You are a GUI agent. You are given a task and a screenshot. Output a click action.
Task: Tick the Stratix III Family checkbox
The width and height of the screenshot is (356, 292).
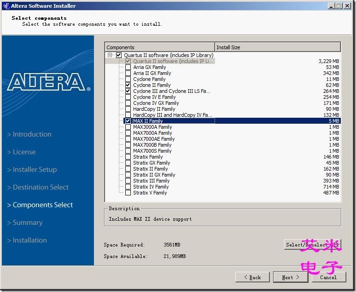[128, 181]
